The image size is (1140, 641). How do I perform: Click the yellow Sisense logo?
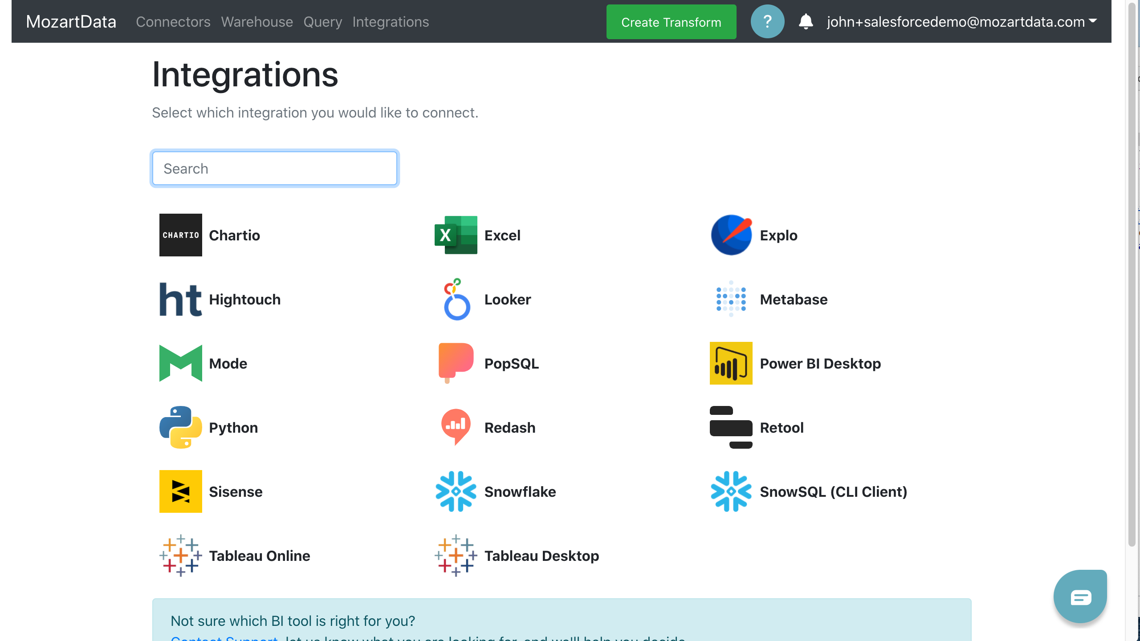coord(180,491)
